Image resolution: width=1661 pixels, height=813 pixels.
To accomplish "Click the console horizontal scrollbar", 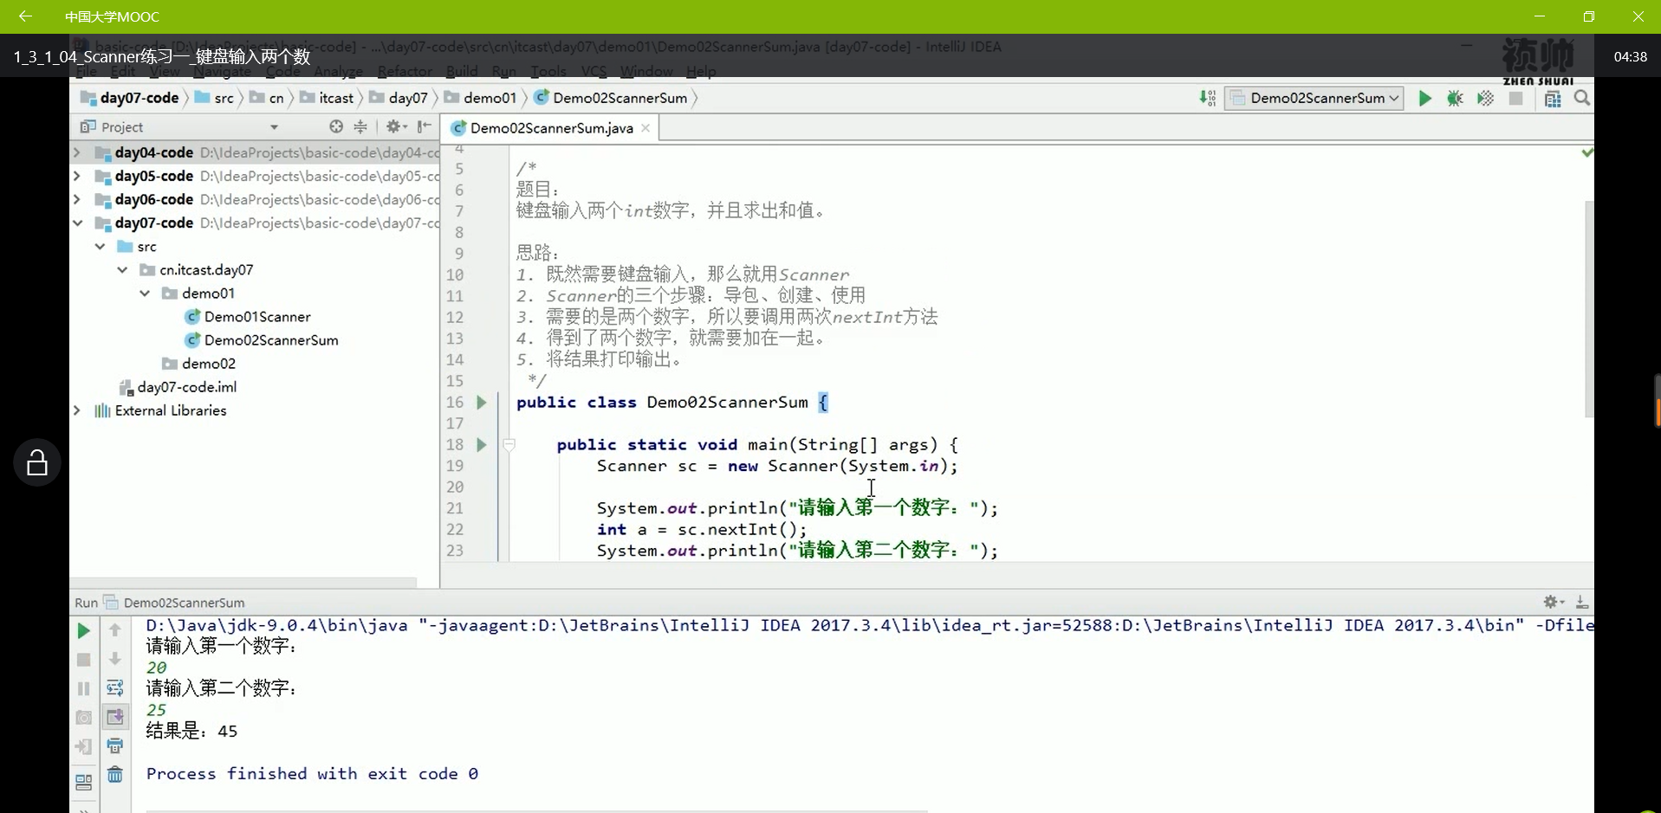I will pyautogui.click(x=536, y=810).
